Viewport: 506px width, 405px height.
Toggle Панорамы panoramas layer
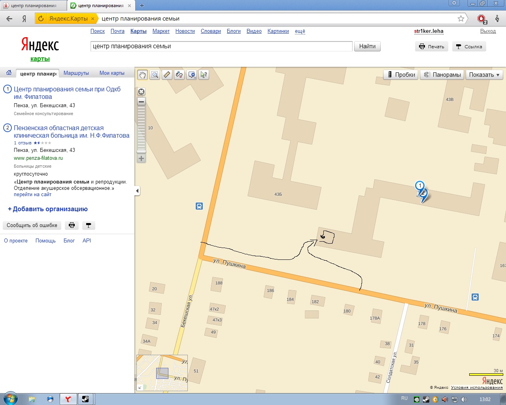click(442, 75)
